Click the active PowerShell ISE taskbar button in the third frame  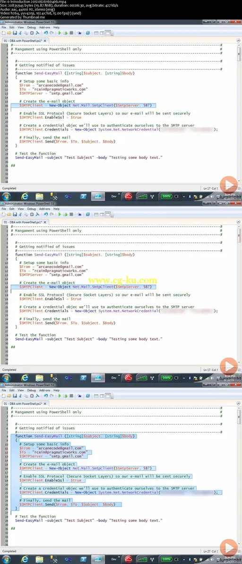pos(98,559)
